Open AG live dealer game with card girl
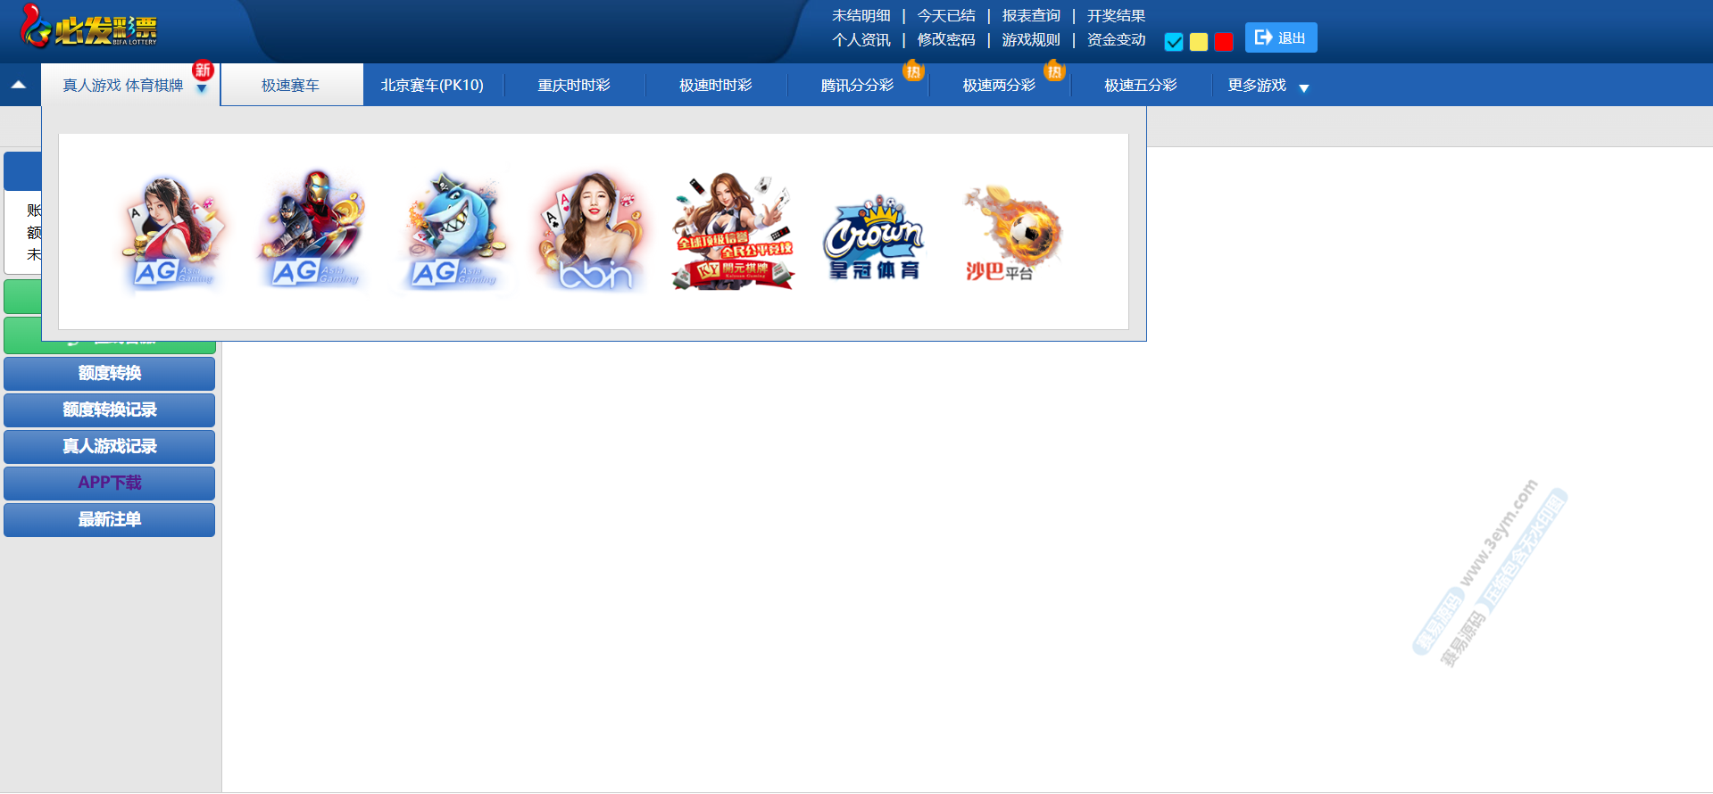Viewport: 1713px width, 794px height. [x=172, y=232]
